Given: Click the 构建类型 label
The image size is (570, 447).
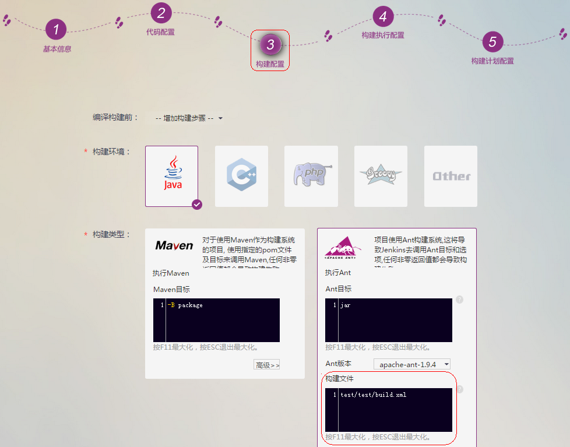Looking at the screenshot, I should [x=111, y=234].
